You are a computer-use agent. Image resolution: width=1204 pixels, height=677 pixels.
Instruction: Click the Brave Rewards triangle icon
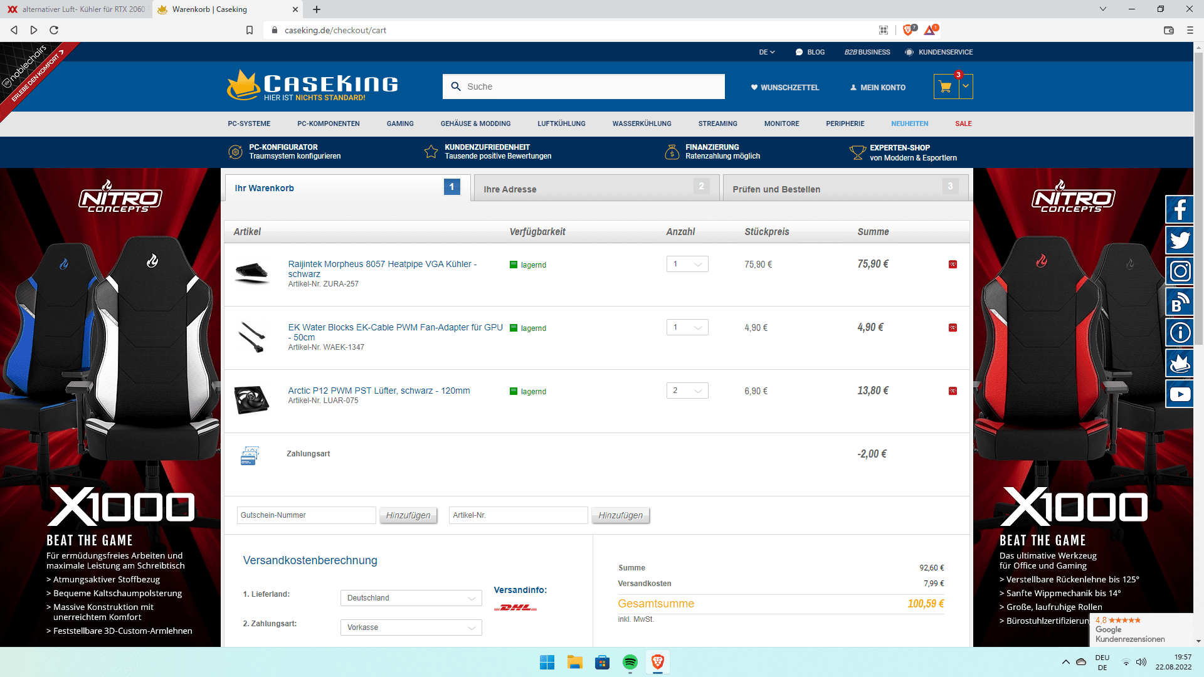pos(931,30)
